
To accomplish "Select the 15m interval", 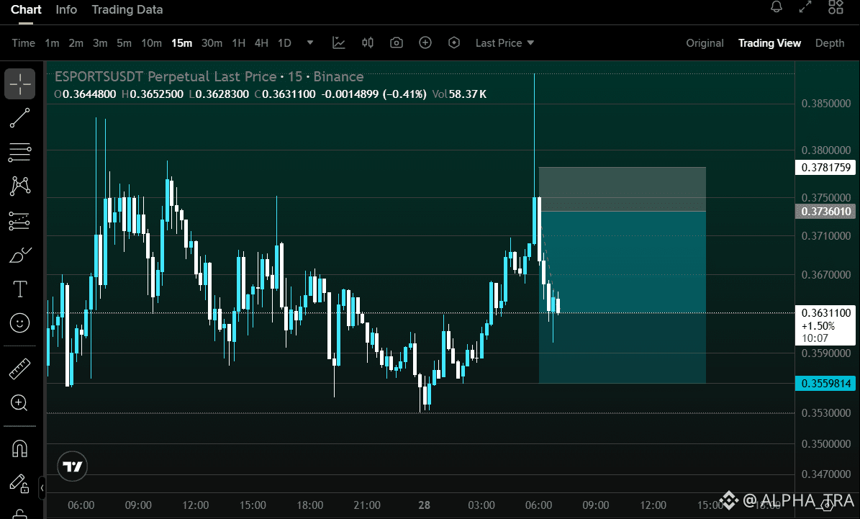I will coord(181,42).
